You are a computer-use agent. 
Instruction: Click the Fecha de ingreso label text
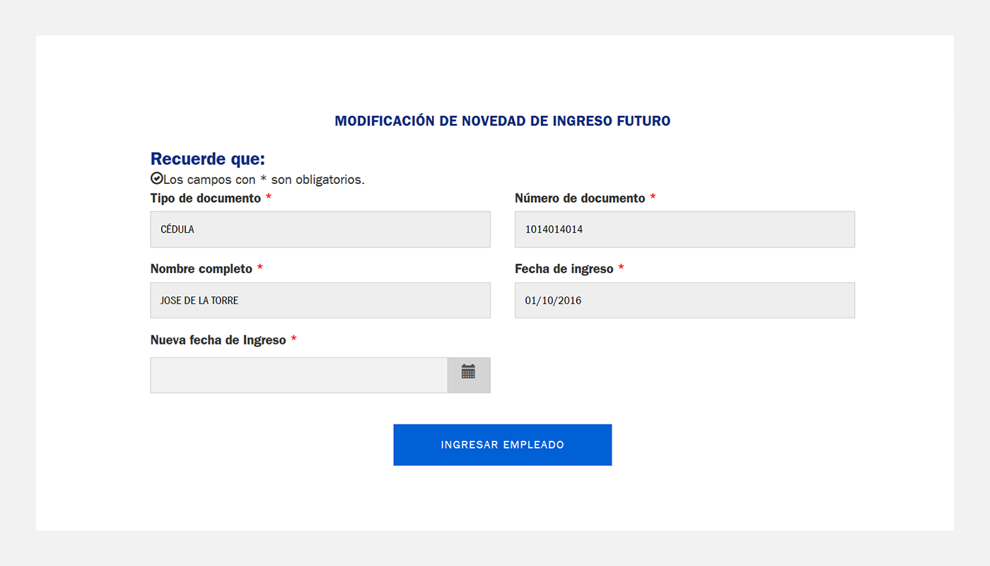(x=564, y=270)
